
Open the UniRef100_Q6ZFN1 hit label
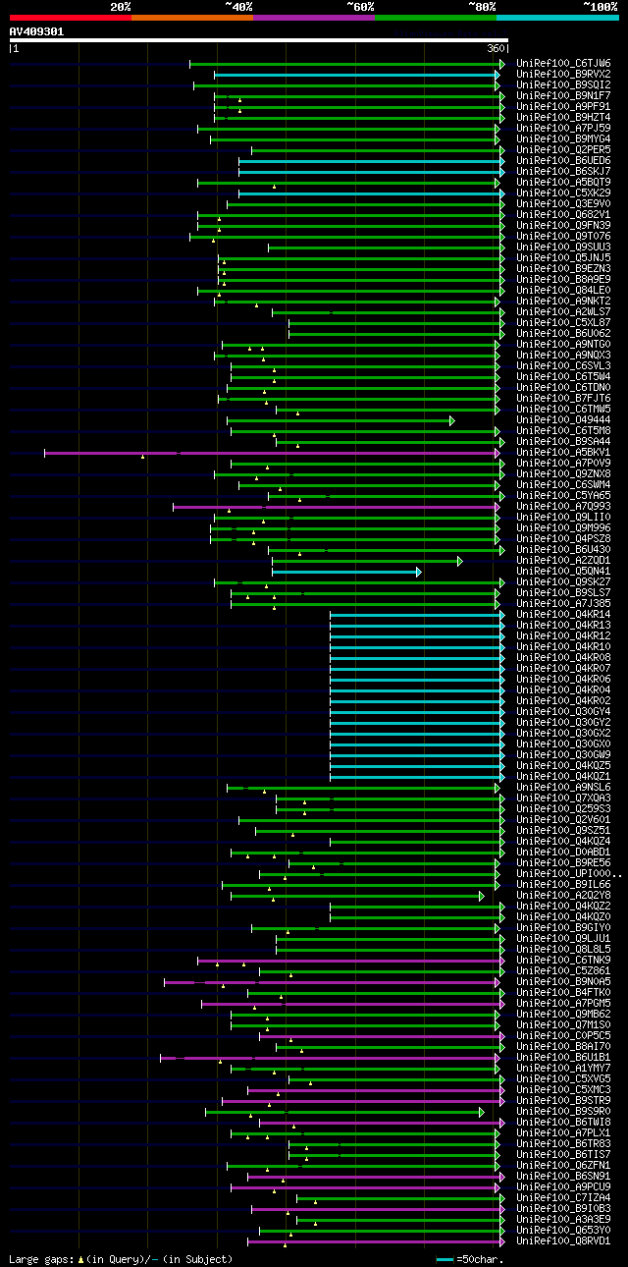pos(562,1166)
